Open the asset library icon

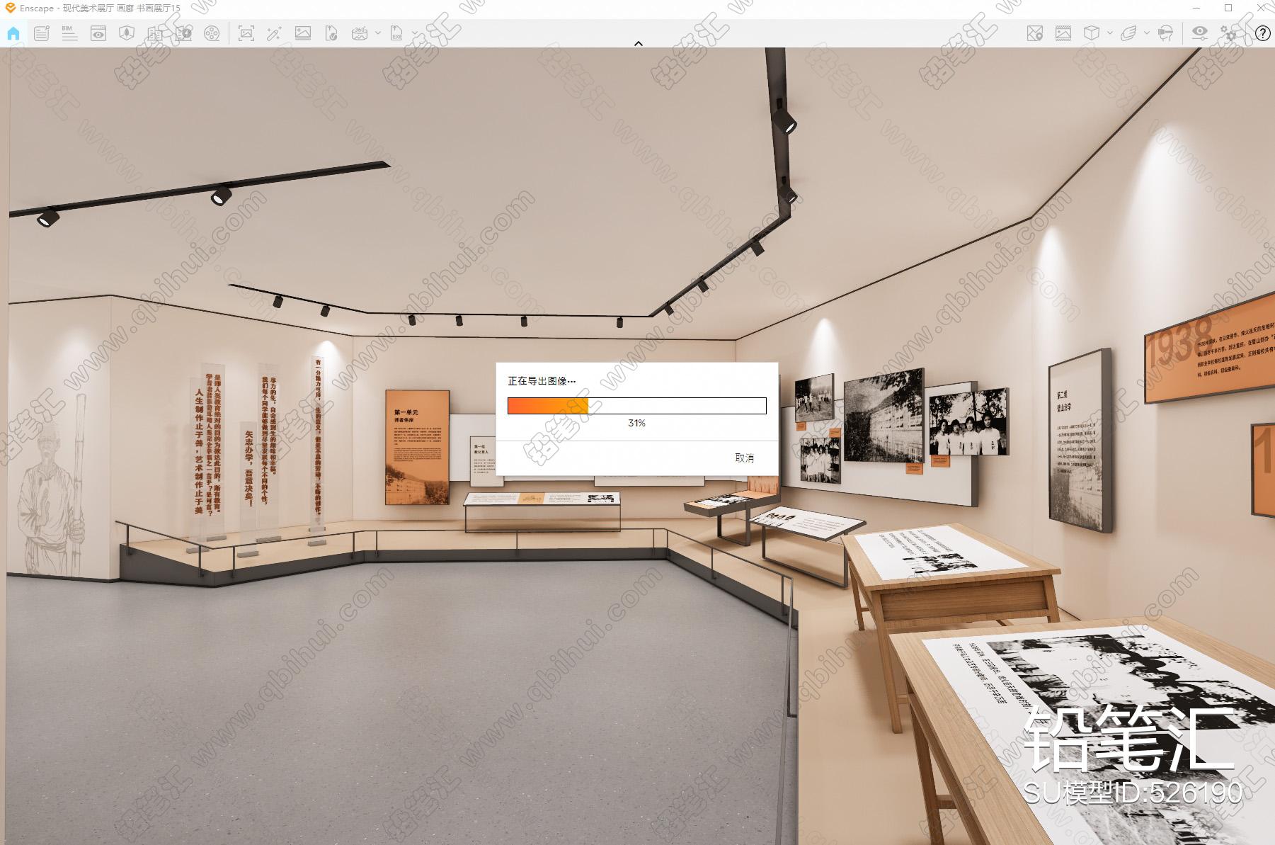coord(155,33)
